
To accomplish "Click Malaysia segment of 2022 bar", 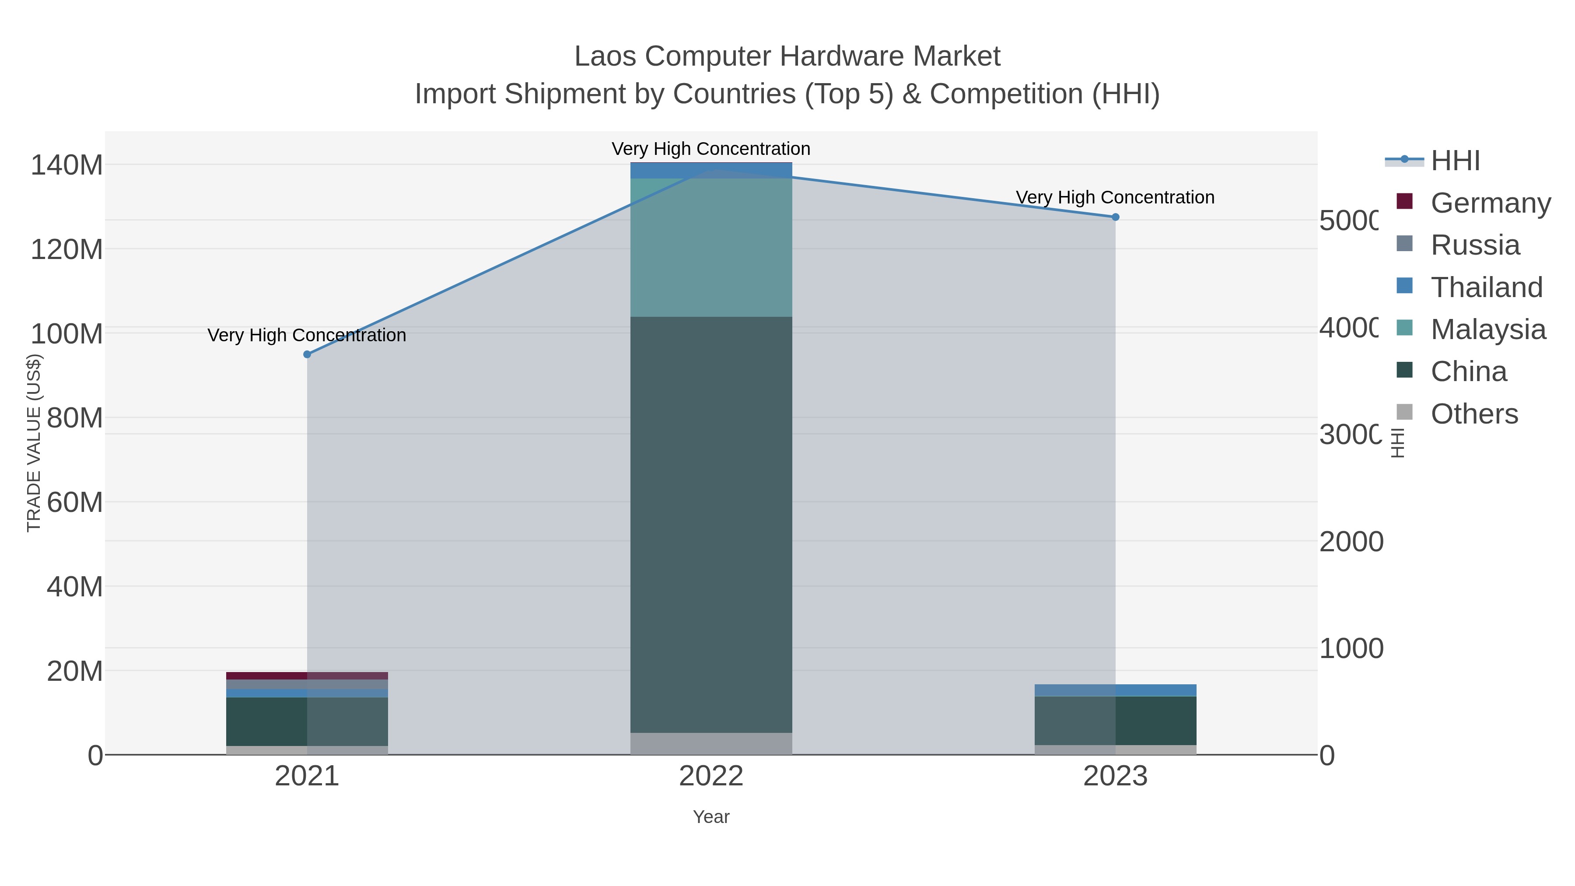I will [711, 248].
